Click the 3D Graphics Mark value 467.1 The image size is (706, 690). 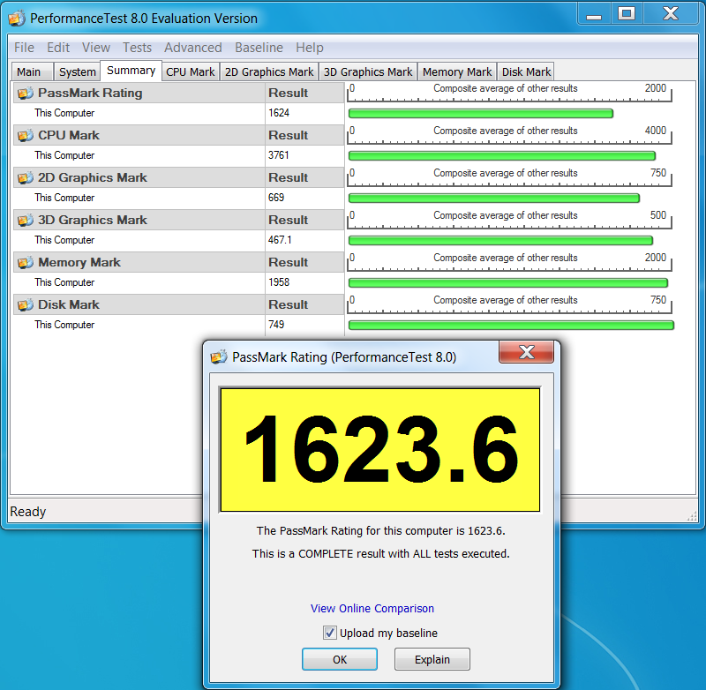click(x=280, y=240)
